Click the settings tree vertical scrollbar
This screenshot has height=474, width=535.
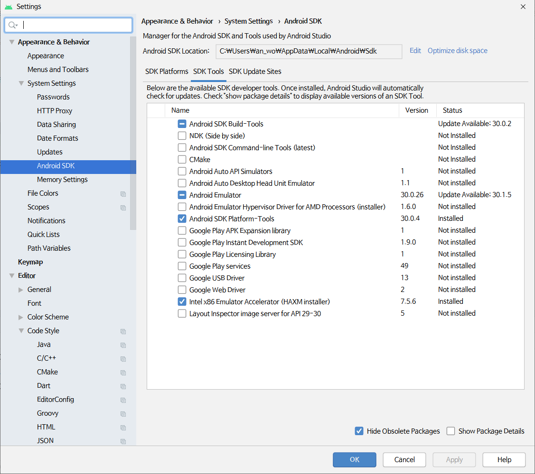[133, 133]
